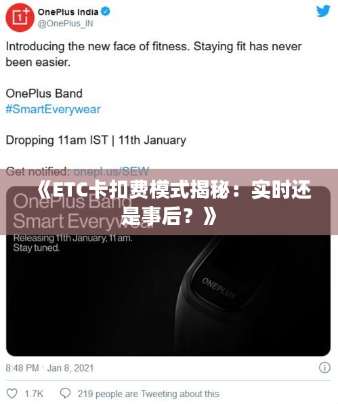Click the Twitter bird icon
338x404 pixels.
323,12
